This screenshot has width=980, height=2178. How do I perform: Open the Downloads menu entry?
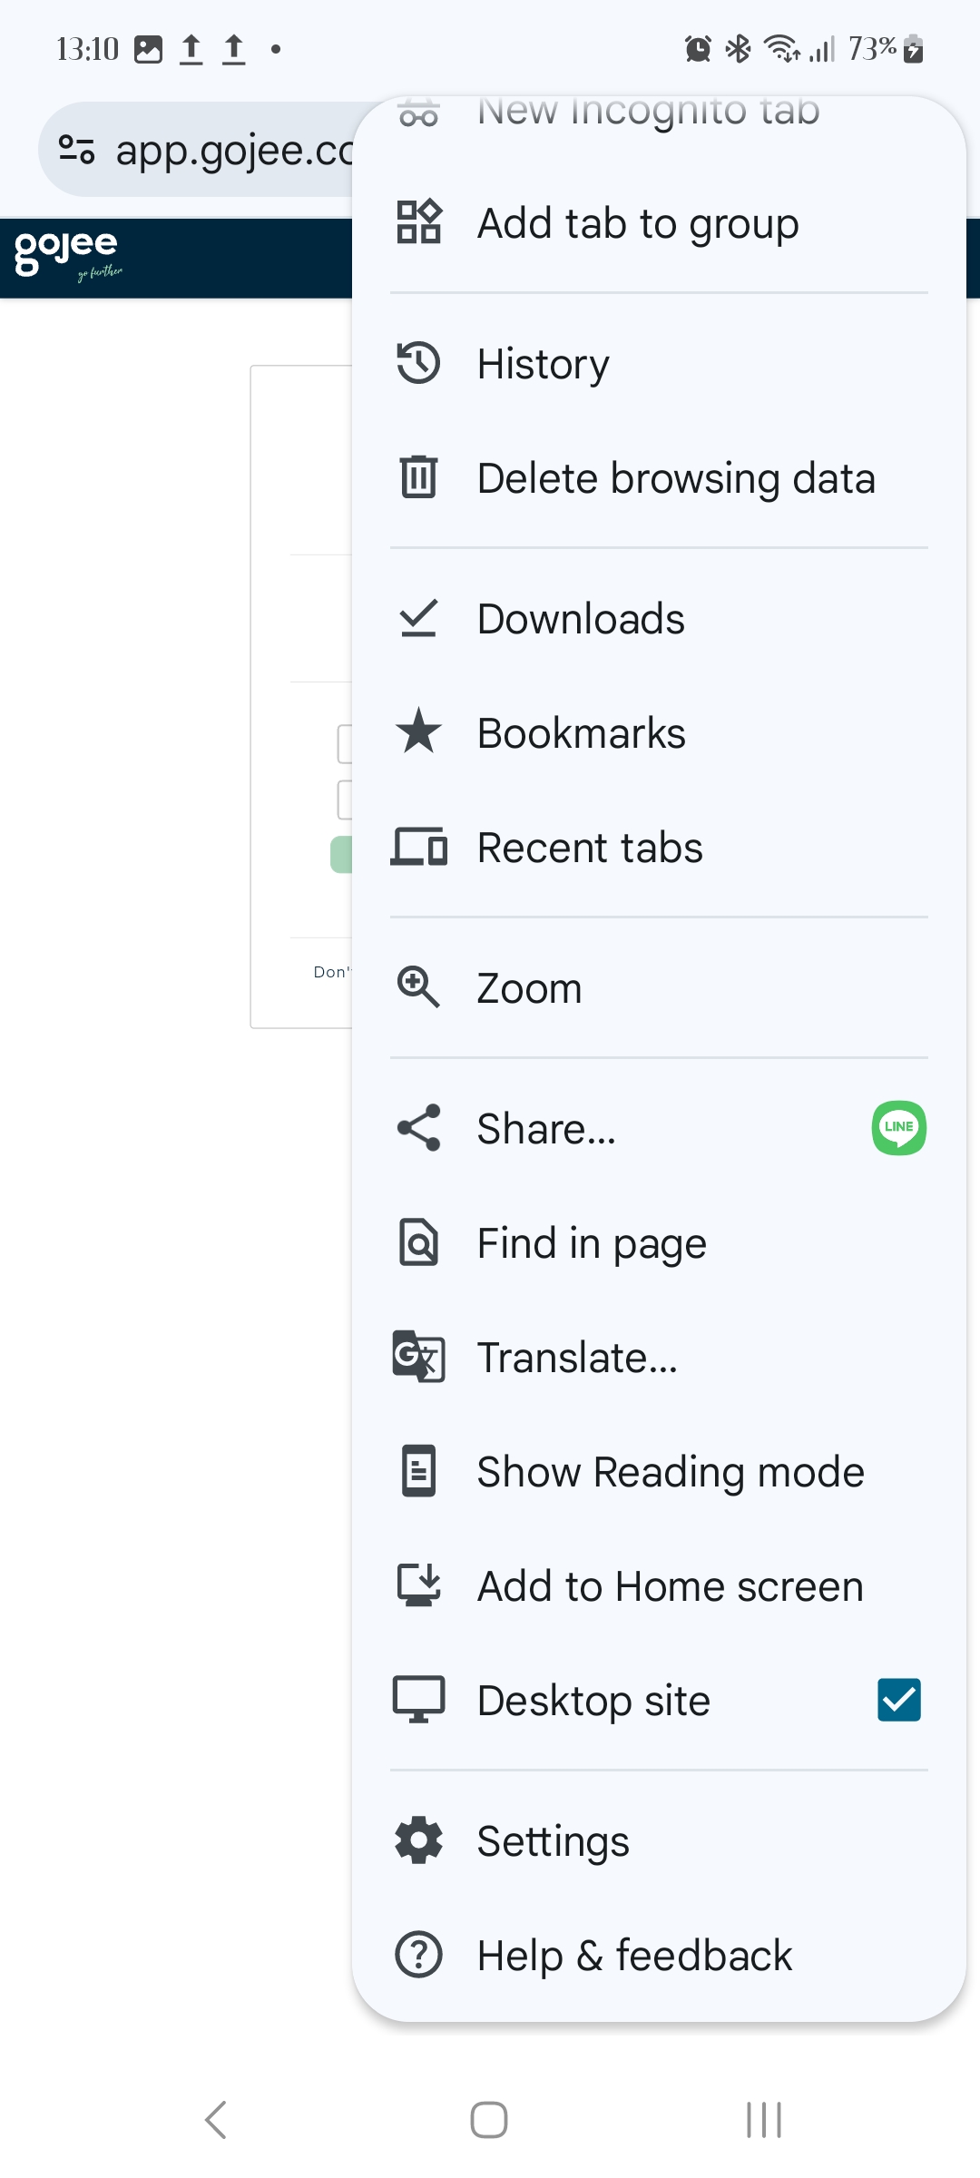tap(581, 619)
